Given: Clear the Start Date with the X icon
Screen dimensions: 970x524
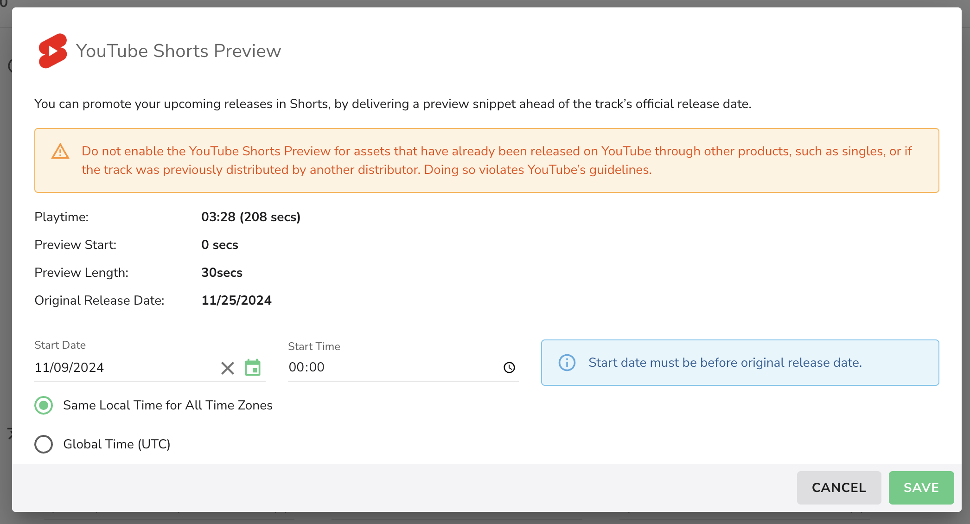Looking at the screenshot, I should (227, 368).
